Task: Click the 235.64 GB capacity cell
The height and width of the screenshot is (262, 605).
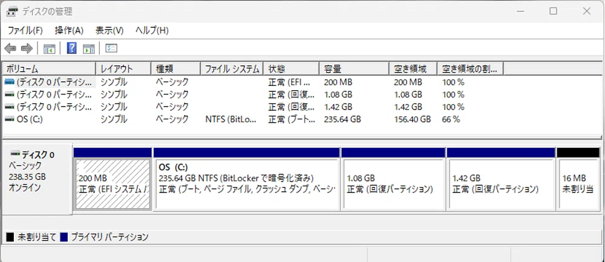Action: tap(343, 119)
